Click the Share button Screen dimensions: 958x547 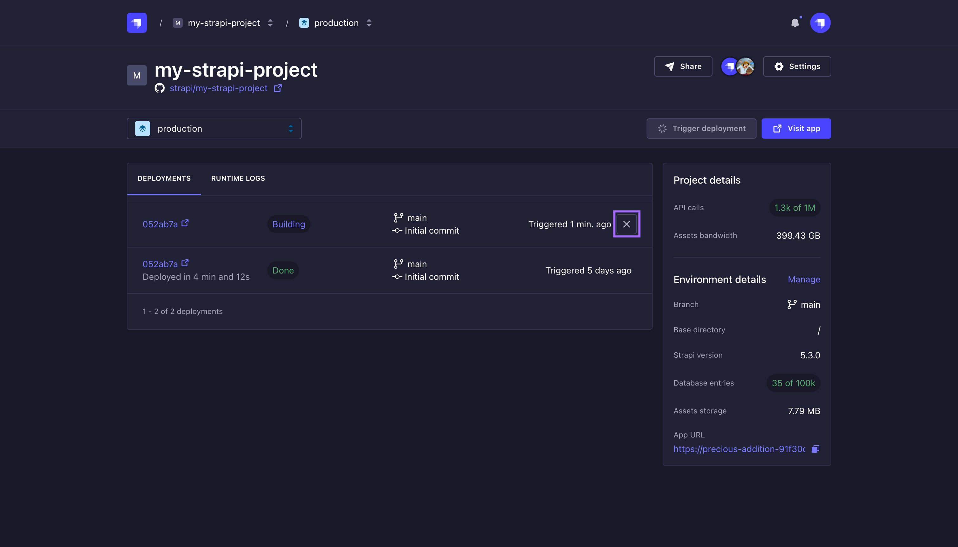click(x=683, y=66)
